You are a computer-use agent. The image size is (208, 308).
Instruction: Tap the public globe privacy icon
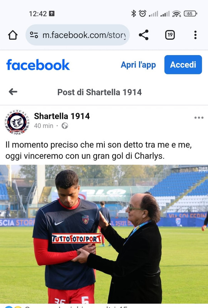pos(65,126)
